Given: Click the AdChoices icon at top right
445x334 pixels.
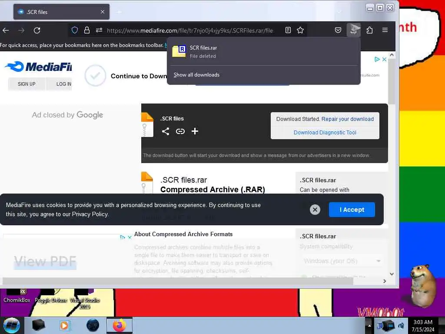Looking at the screenshot, I should pos(377,59).
